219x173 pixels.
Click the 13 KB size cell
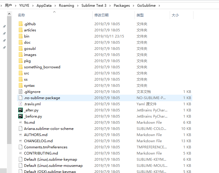point(186,141)
